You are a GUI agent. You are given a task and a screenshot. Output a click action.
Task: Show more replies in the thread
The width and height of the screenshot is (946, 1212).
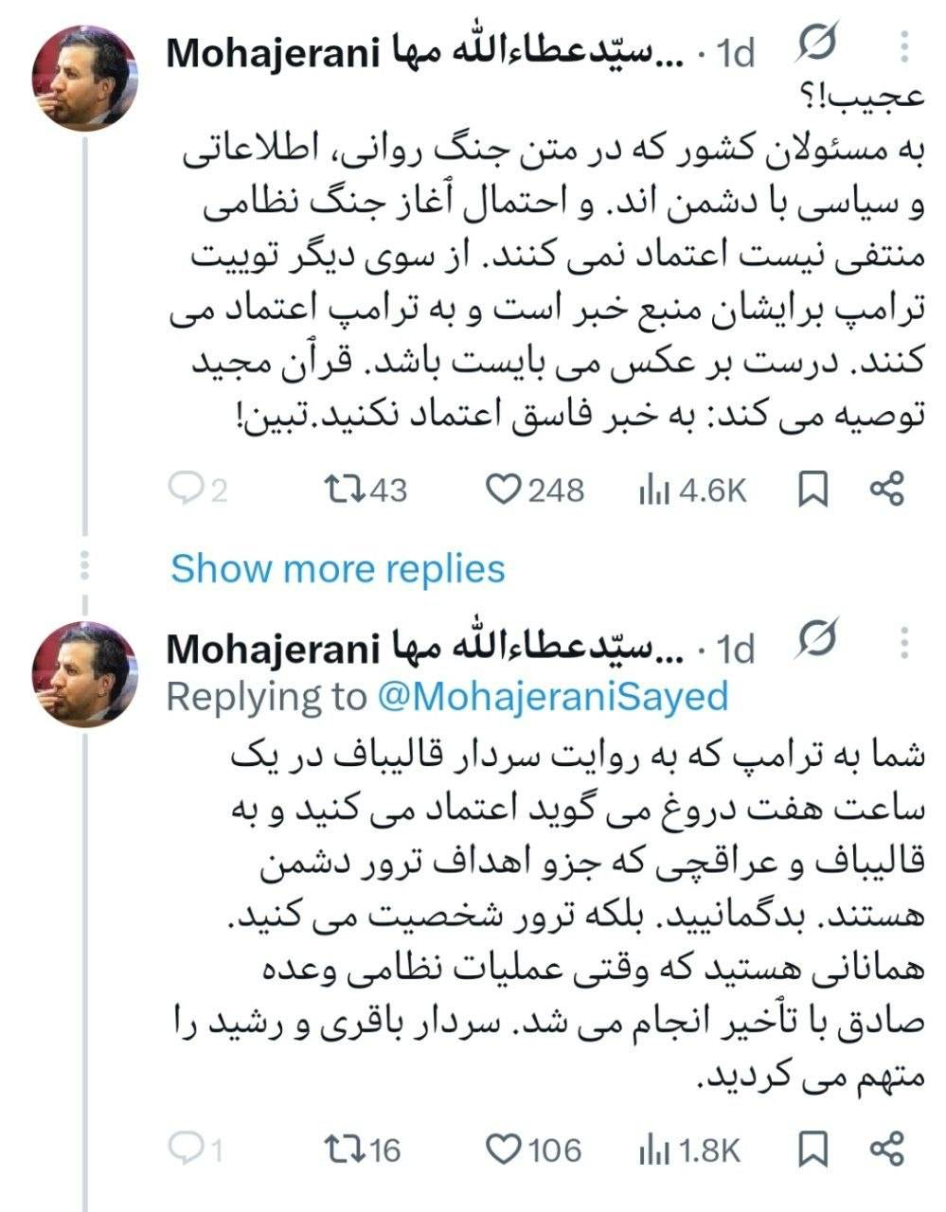point(337,568)
